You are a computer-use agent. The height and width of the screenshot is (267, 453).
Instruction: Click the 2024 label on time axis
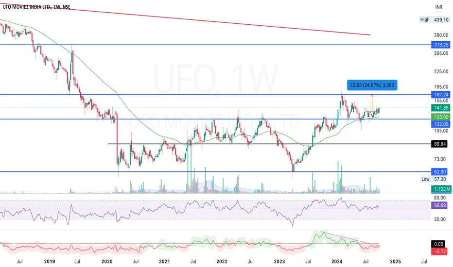(337, 262)
